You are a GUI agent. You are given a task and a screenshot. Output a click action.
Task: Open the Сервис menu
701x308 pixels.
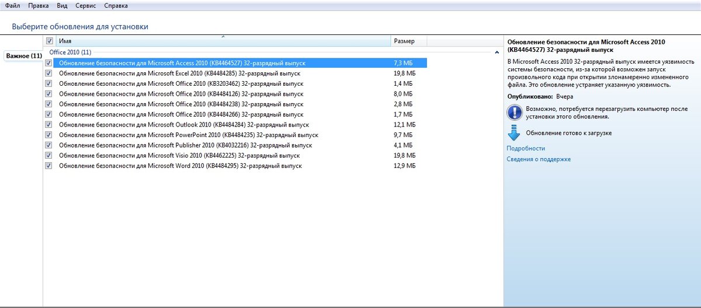click(x=86, y=5)
